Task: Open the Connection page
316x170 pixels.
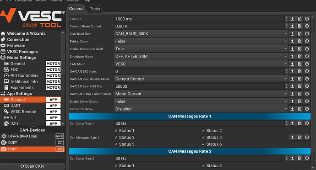Action: [15, 39]
